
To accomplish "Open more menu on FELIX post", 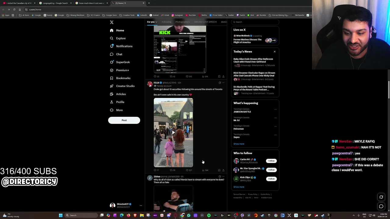I will click(223, 83).
